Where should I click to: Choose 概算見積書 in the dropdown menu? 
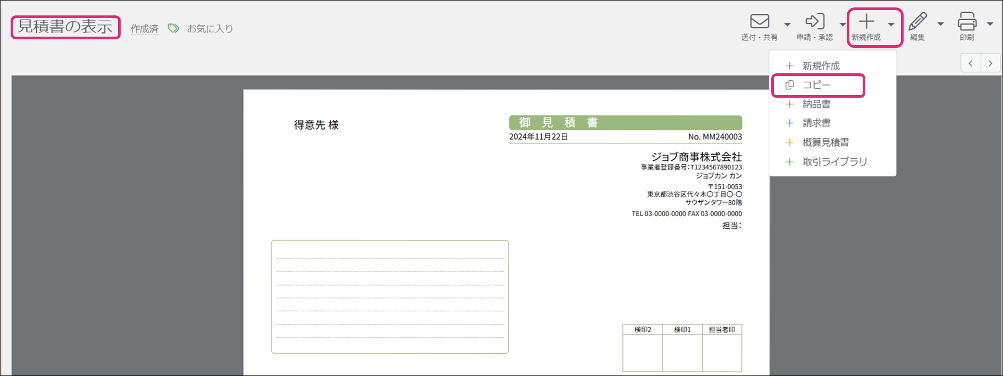[825, 142]
